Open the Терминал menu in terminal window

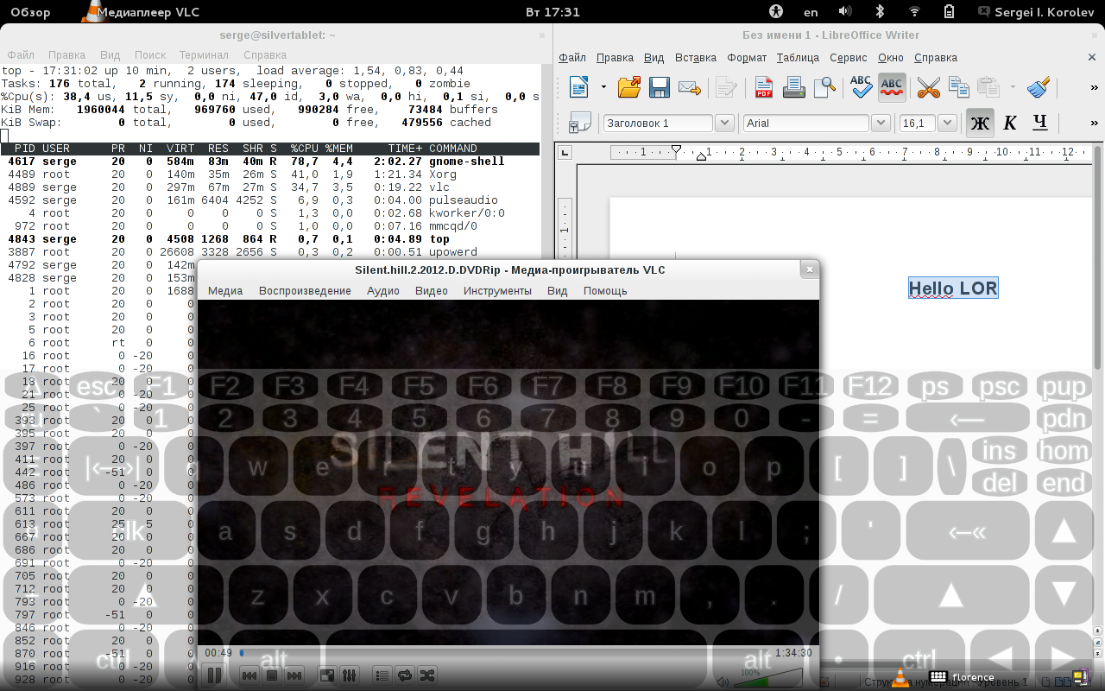(204, 54)
